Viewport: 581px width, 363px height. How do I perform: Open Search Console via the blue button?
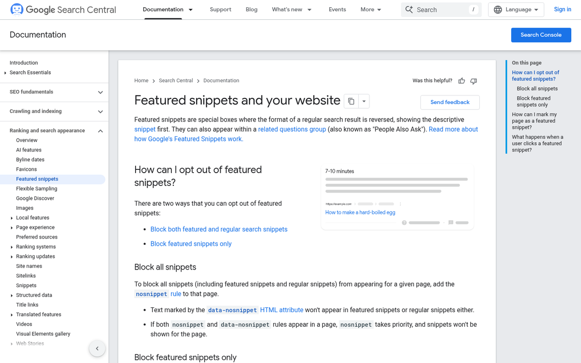click(541, 34)
